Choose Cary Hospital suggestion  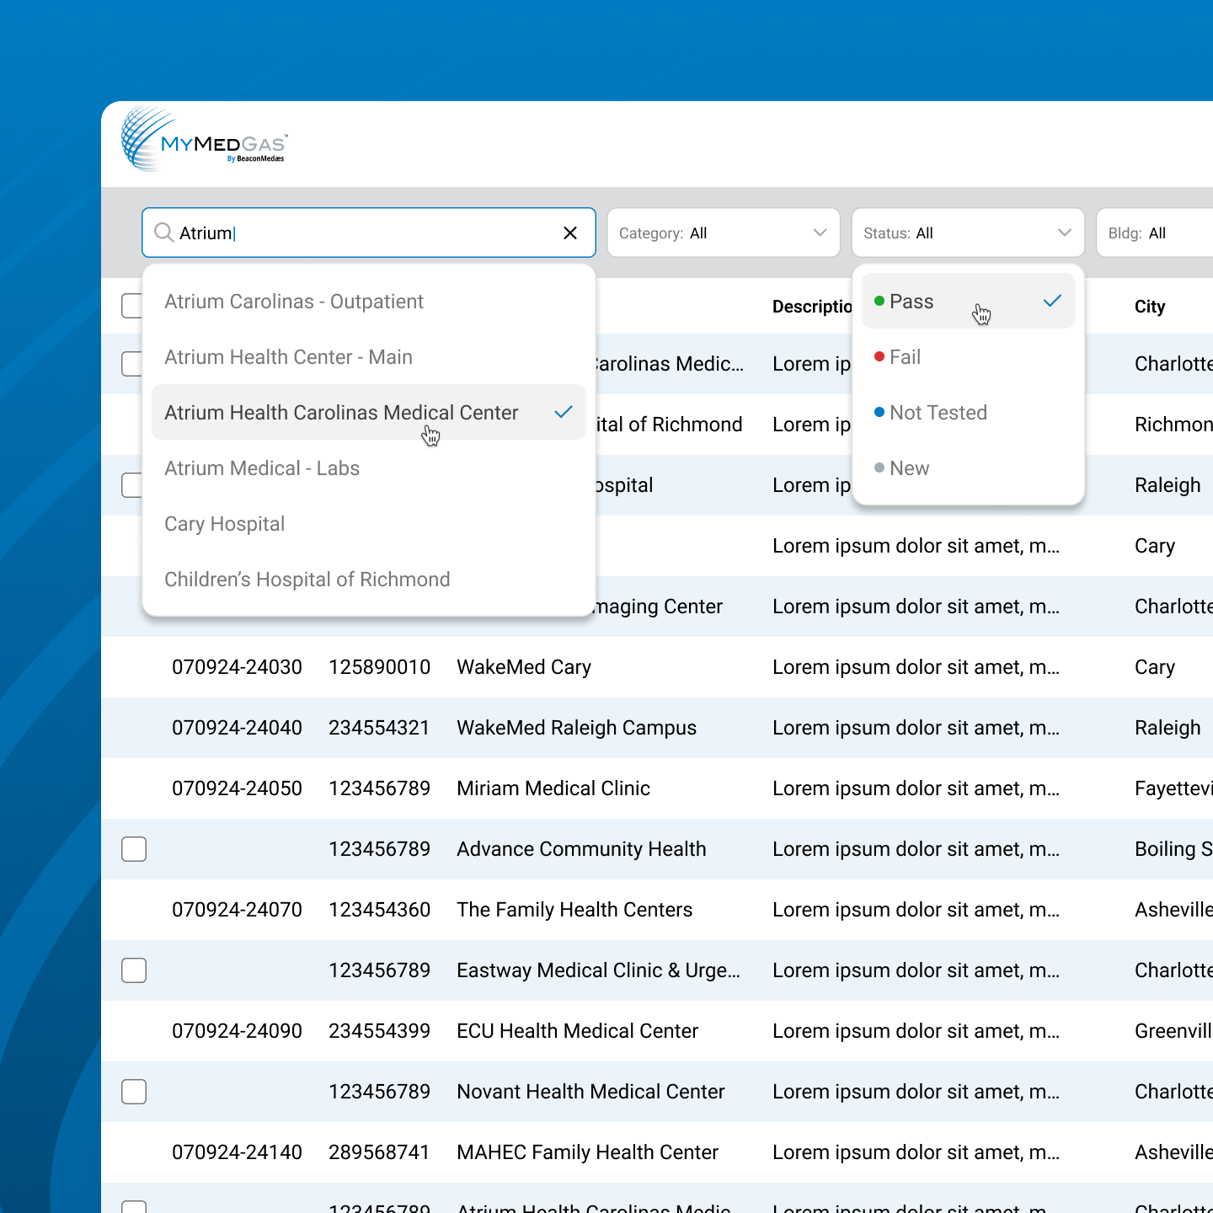click(x=369, y=524)
